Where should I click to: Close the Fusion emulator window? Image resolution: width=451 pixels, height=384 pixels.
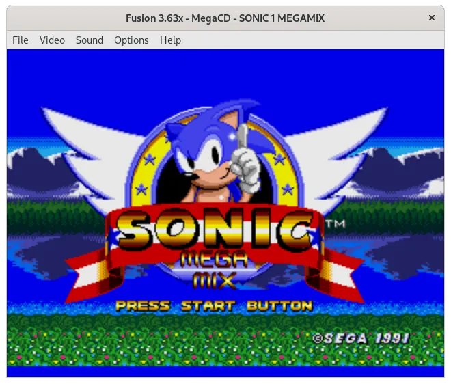tap(431, 18)
